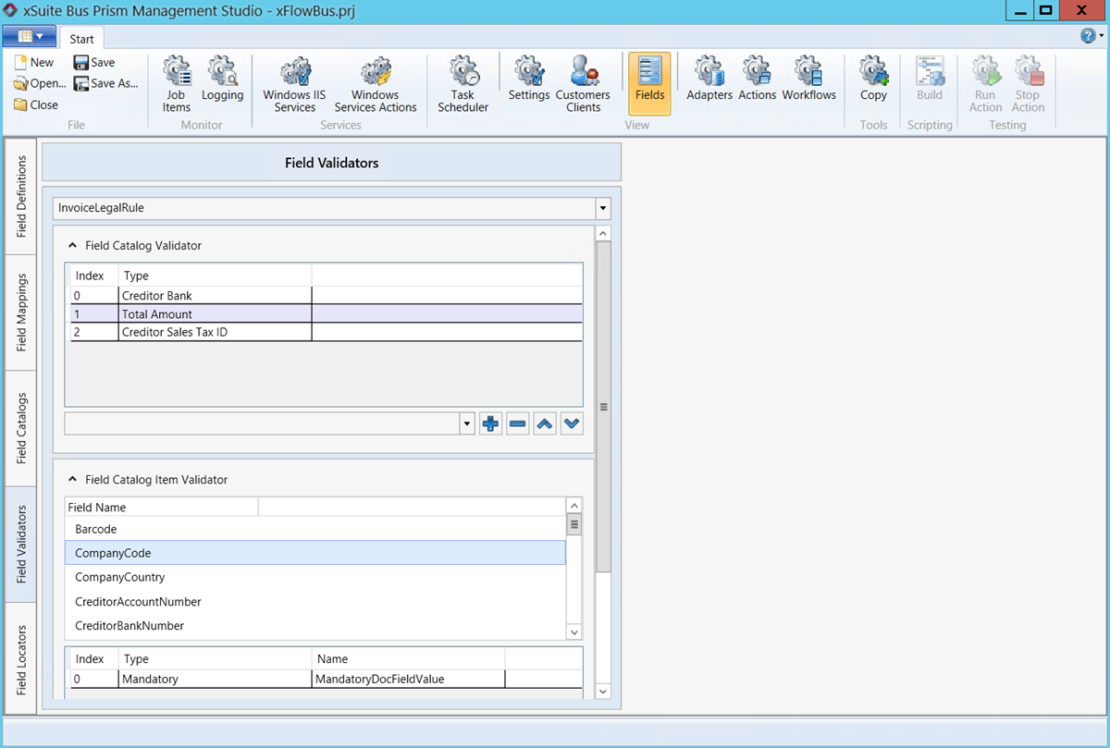Open the InvoiceLegalRule dropdown
The width and height of the screenshot is (1110, 748).
[602, 209]
